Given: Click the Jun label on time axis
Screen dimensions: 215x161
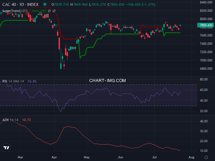Looking at the screenshot, I should (120, 157).
